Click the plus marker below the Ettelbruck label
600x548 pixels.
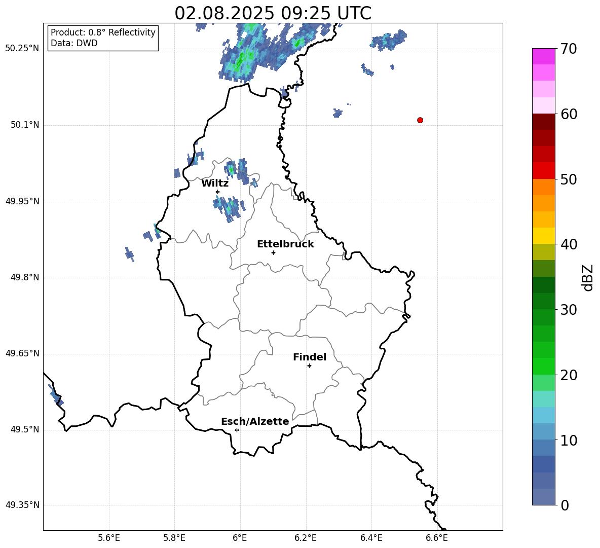tap(273, 252)
